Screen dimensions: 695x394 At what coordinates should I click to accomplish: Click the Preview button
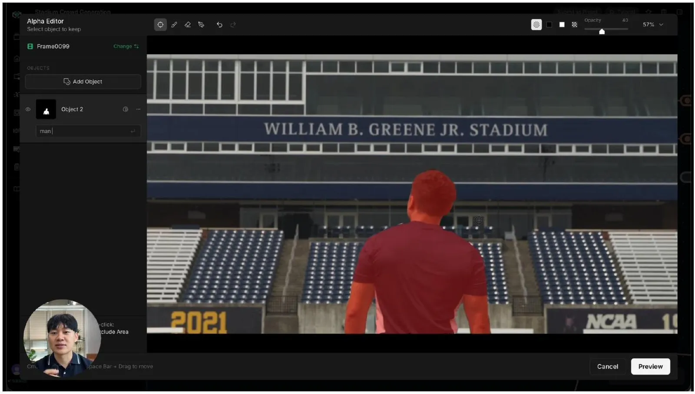point(650,367)
